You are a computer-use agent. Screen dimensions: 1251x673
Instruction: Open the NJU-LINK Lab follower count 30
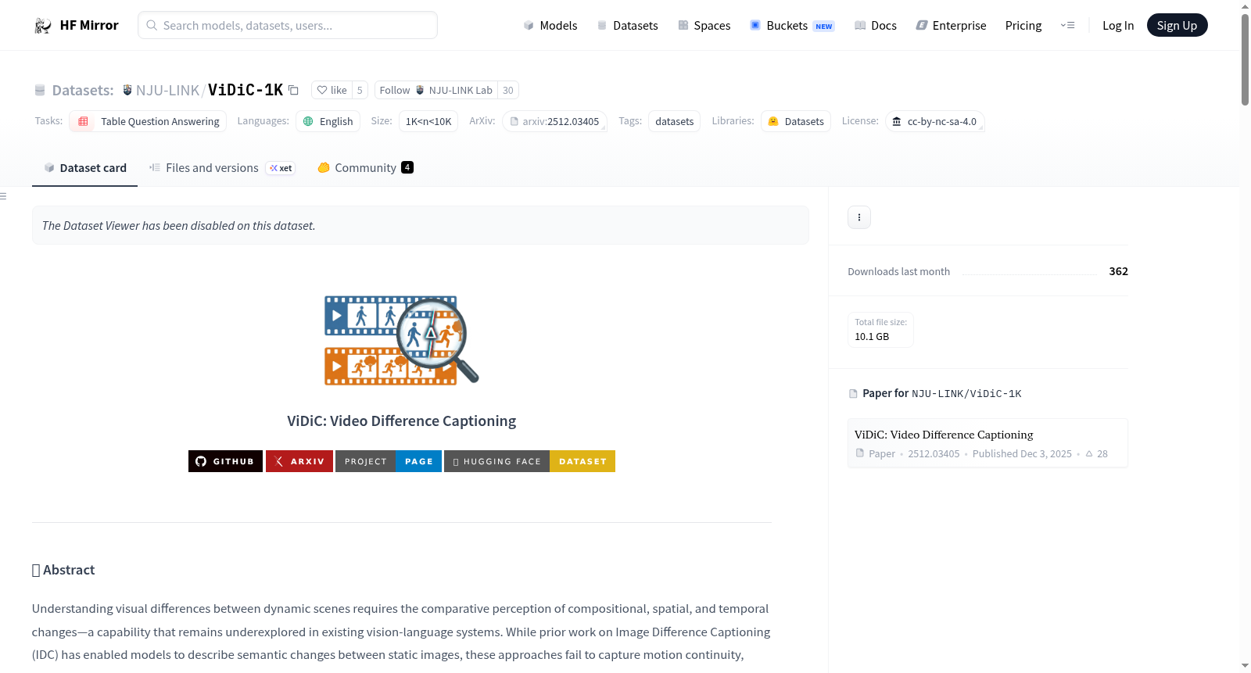[508, 90]
